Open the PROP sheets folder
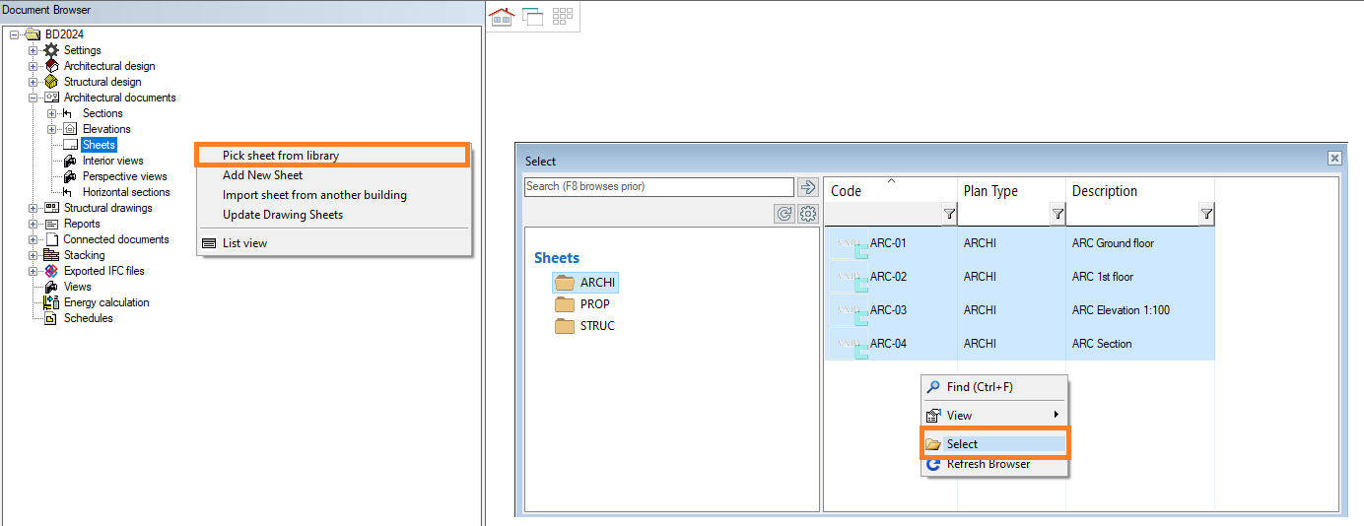 (594, 304)
